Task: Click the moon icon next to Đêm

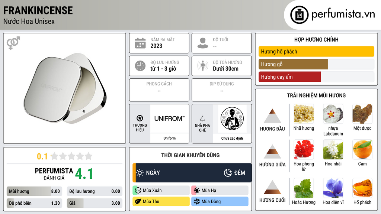Action: [228, 173]
